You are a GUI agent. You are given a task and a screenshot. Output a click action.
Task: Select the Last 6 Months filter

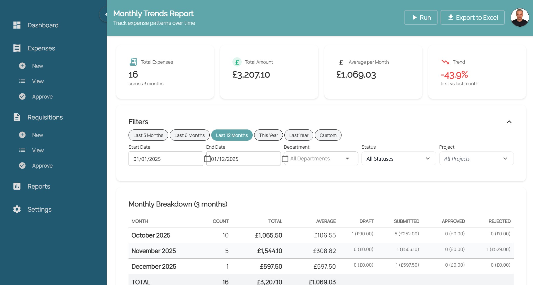(189, 135)
